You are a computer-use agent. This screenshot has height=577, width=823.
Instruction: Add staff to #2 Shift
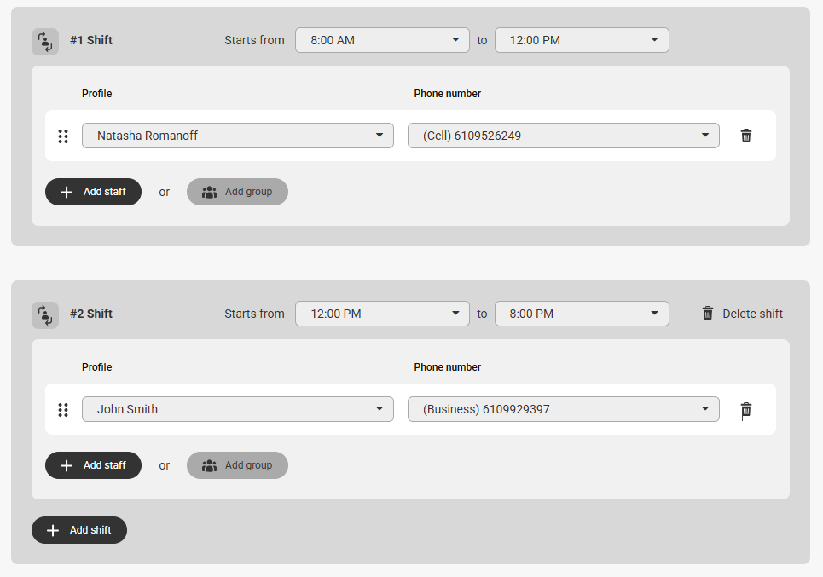(94, 465)
